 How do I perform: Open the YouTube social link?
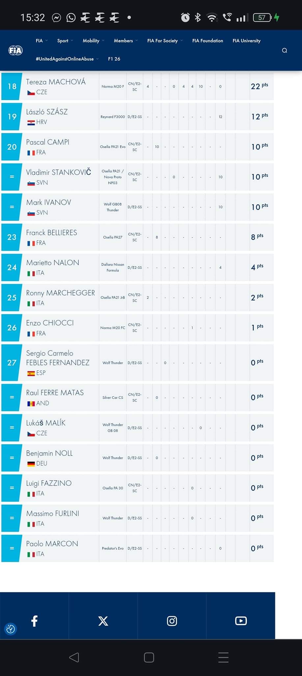pos(241,621)
